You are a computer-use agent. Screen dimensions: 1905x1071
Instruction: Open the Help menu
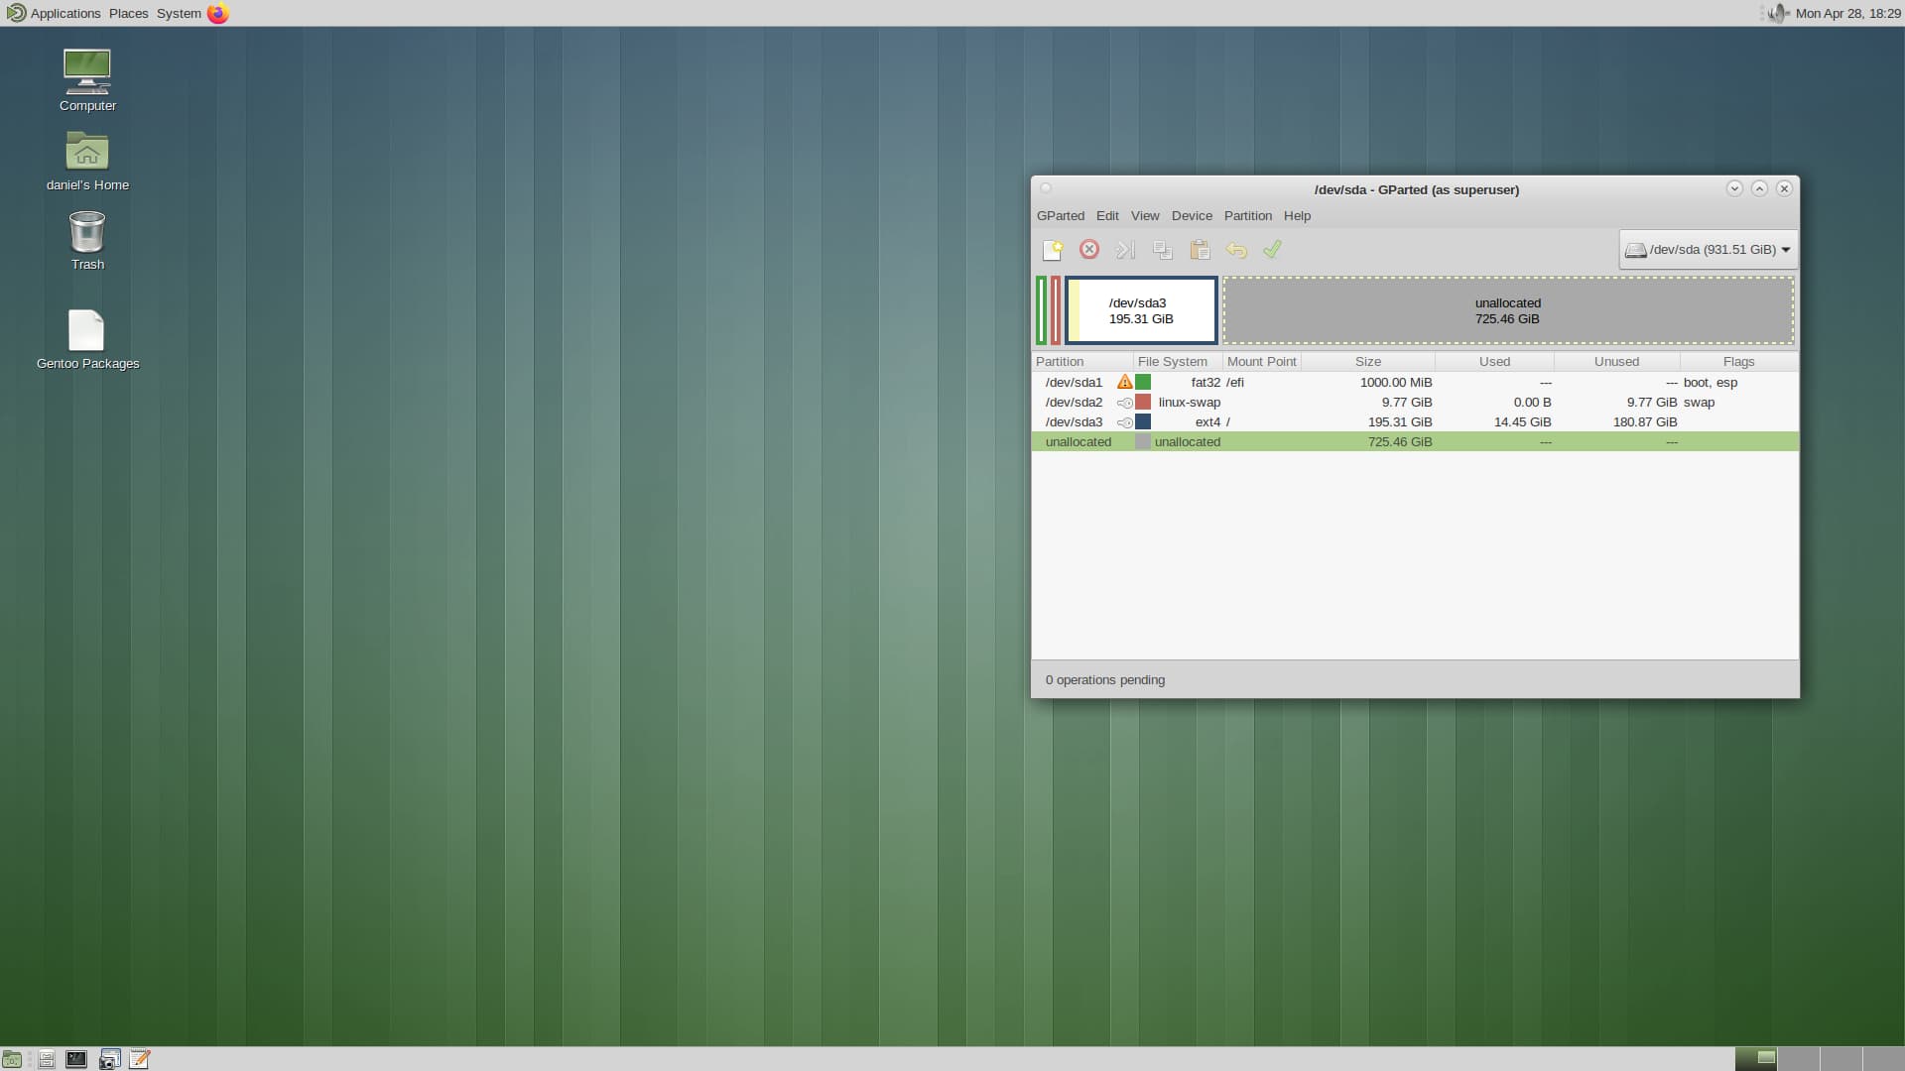[1297, 215]
